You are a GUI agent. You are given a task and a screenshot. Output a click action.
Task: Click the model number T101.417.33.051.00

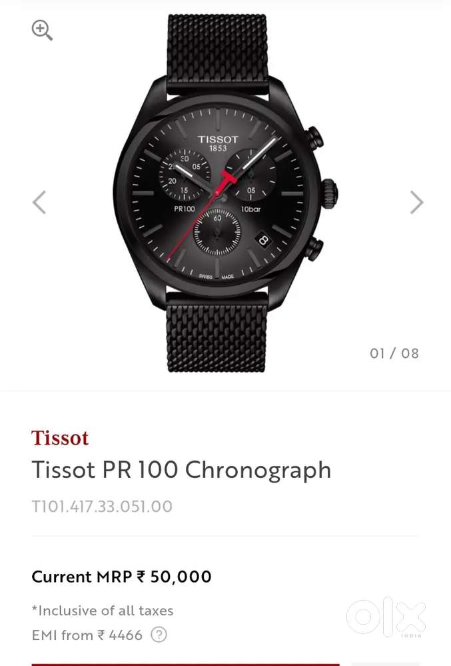pos(102,507)
